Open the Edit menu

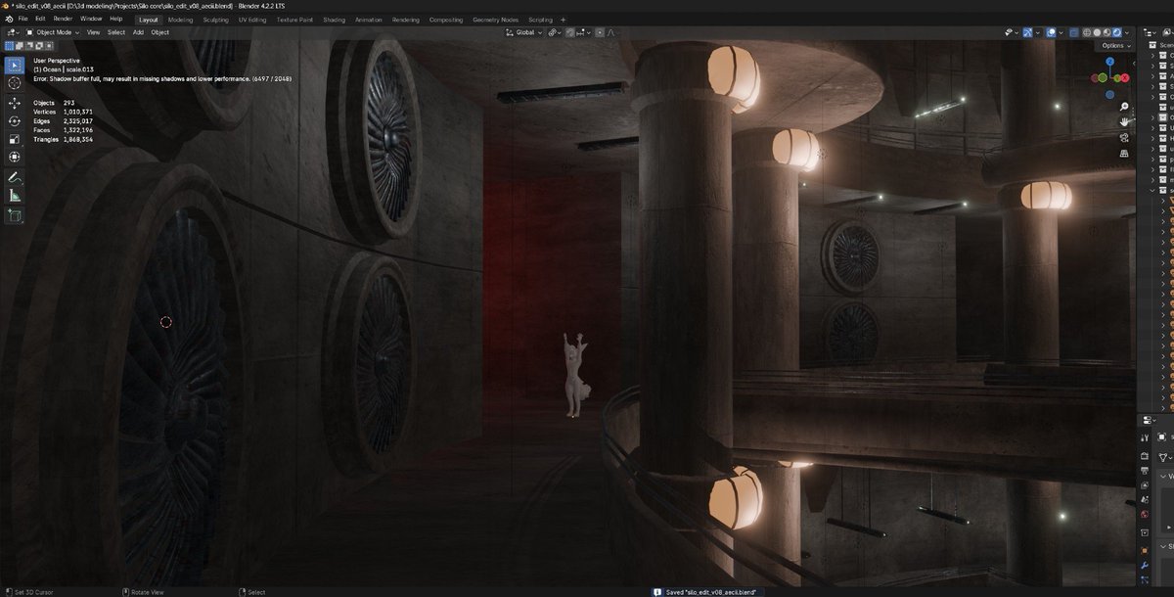pos(40,19)
